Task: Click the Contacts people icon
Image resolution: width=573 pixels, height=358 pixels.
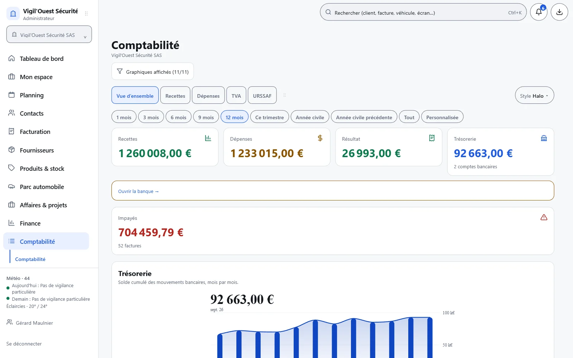Action: click(x=11, y=113)
